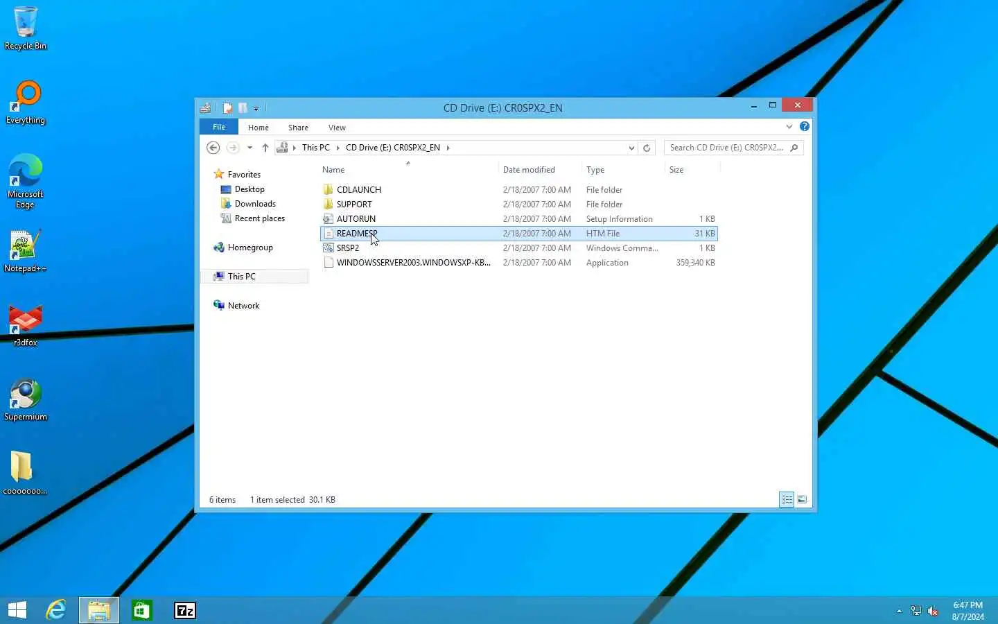
Task: Expand the ribbon with the chevron
Action: 789,127
